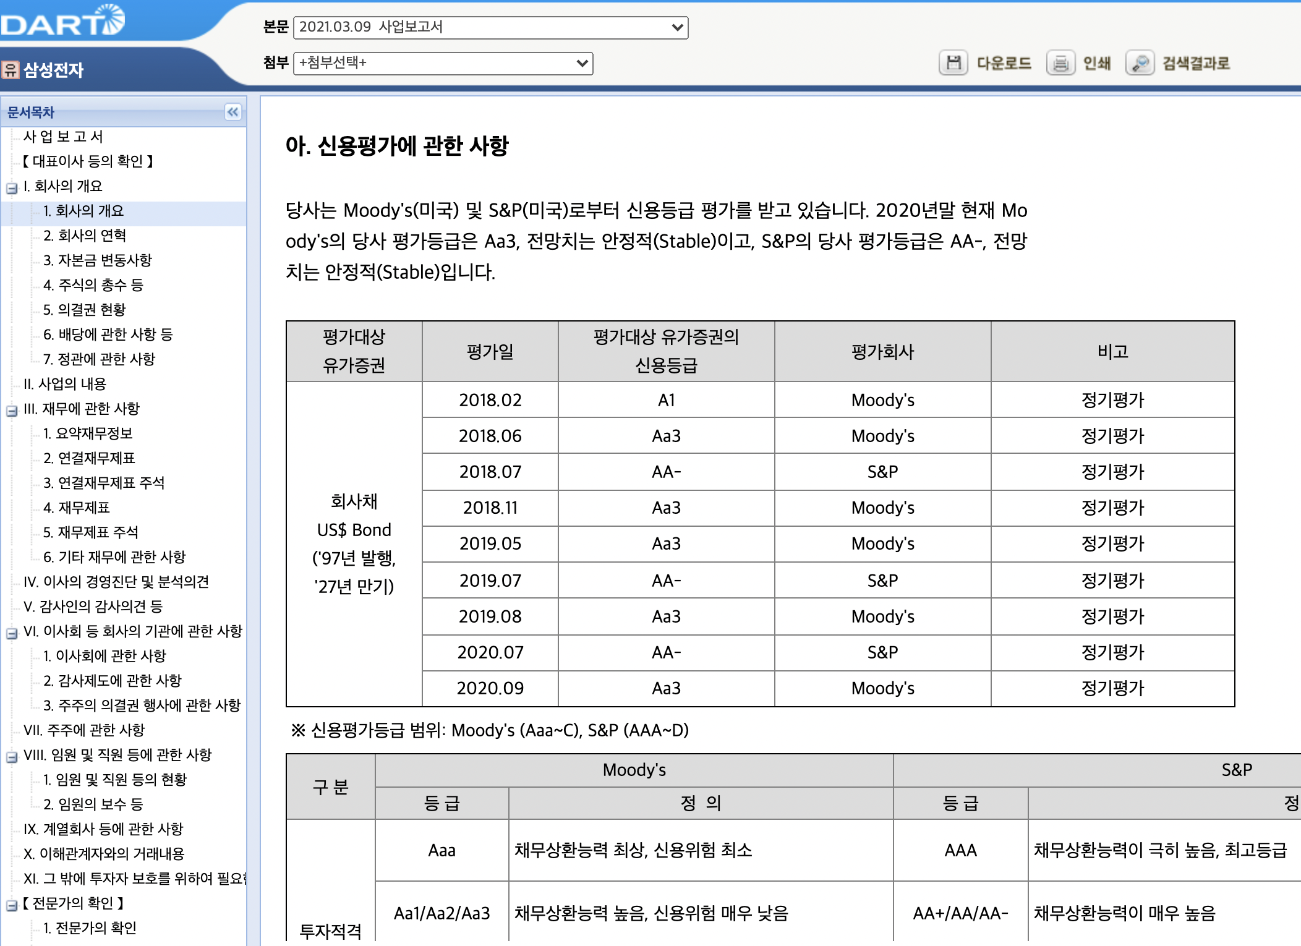Open 1. 요약재무정보
This screenshot has height=946, width=1301.
click(88, 433)
